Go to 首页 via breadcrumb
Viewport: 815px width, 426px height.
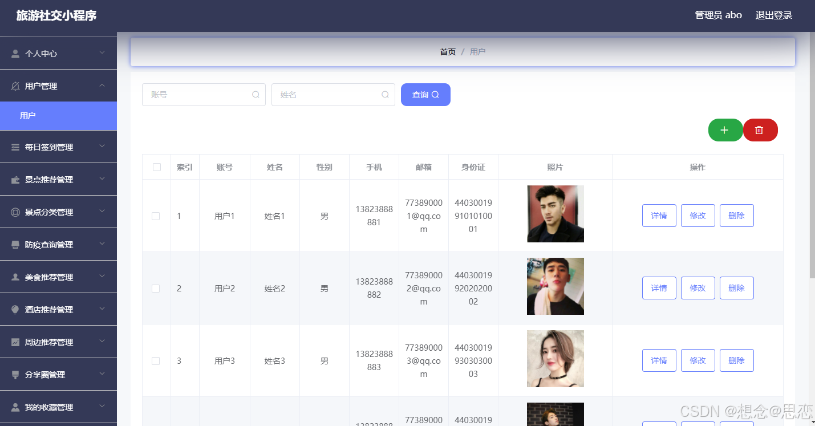pos(448,52)
